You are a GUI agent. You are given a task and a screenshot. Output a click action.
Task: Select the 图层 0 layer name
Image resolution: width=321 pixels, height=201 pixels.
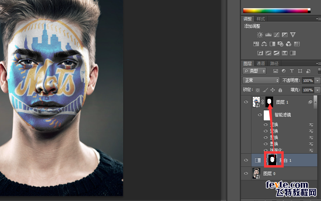[x=269, y=174]
